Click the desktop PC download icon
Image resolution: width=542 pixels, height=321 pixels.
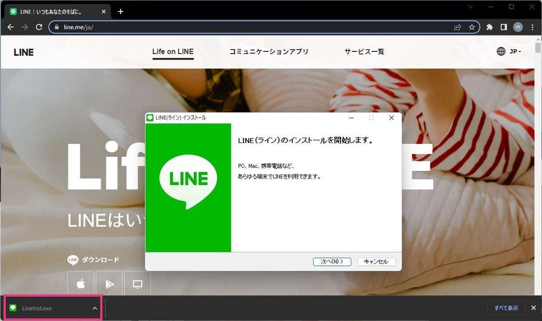click(137, 284)
